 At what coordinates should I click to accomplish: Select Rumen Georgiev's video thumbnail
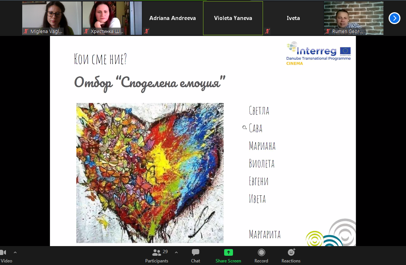353,18
